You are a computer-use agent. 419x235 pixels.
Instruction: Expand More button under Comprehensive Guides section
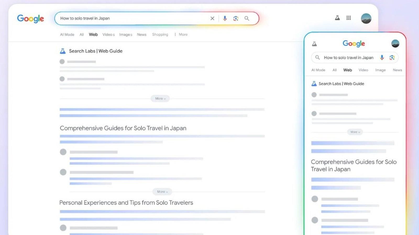point(162,192)
